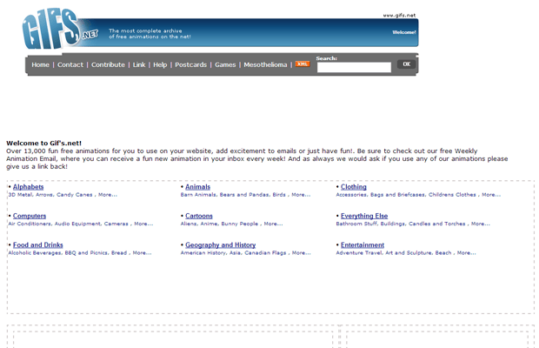Open the Alphabets category link

28,187
